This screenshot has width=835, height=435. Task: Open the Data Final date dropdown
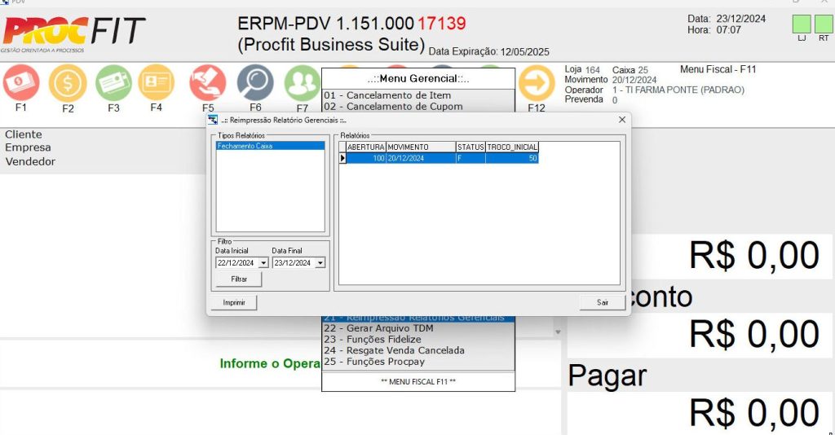coord(320,262)
